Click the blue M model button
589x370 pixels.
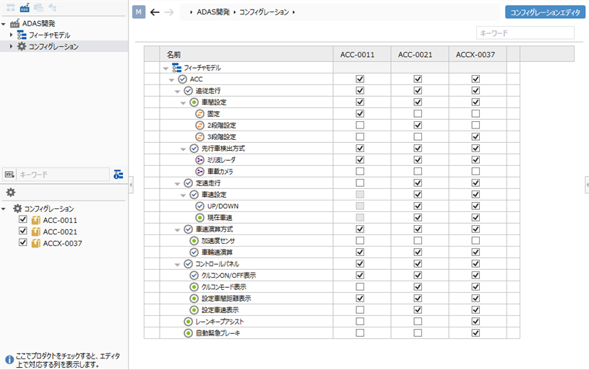point(139,12)
